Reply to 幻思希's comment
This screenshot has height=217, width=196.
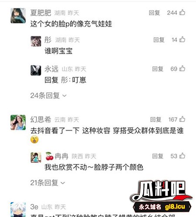point(155,119)
